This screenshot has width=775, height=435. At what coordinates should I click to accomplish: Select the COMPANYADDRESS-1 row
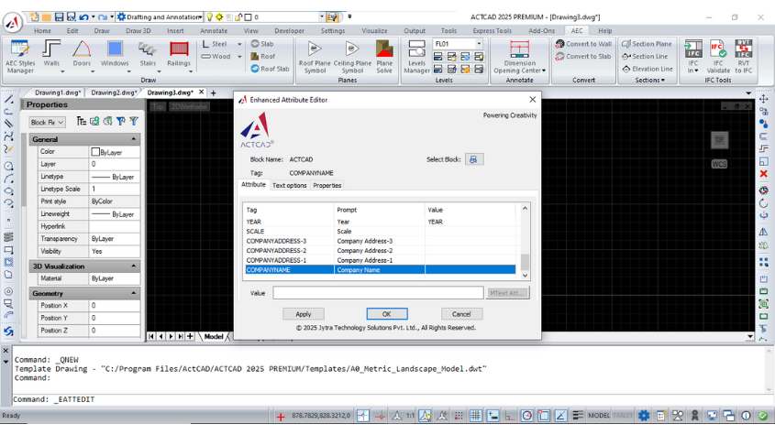(x=380, y=260)
